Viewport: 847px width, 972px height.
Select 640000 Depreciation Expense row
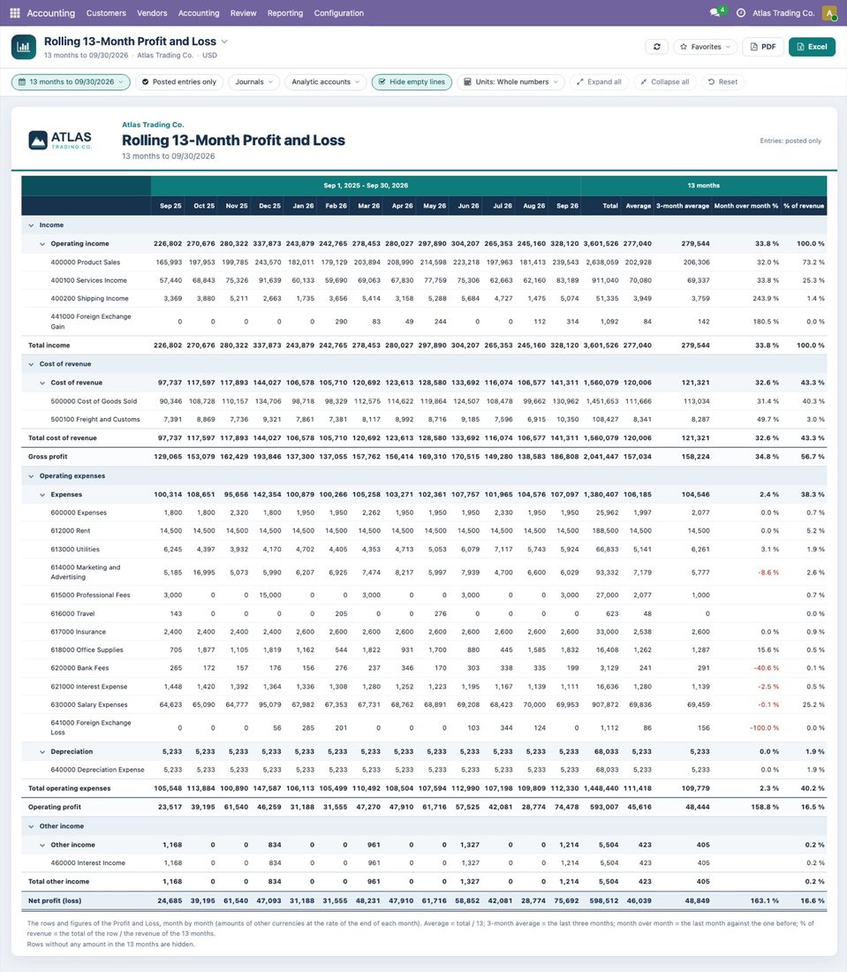pyautogui.click(x=424, y=770)
